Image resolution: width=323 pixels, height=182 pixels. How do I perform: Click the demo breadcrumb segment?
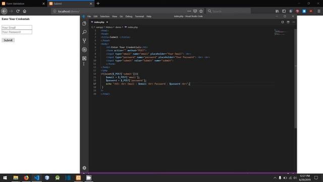[118, 27]
